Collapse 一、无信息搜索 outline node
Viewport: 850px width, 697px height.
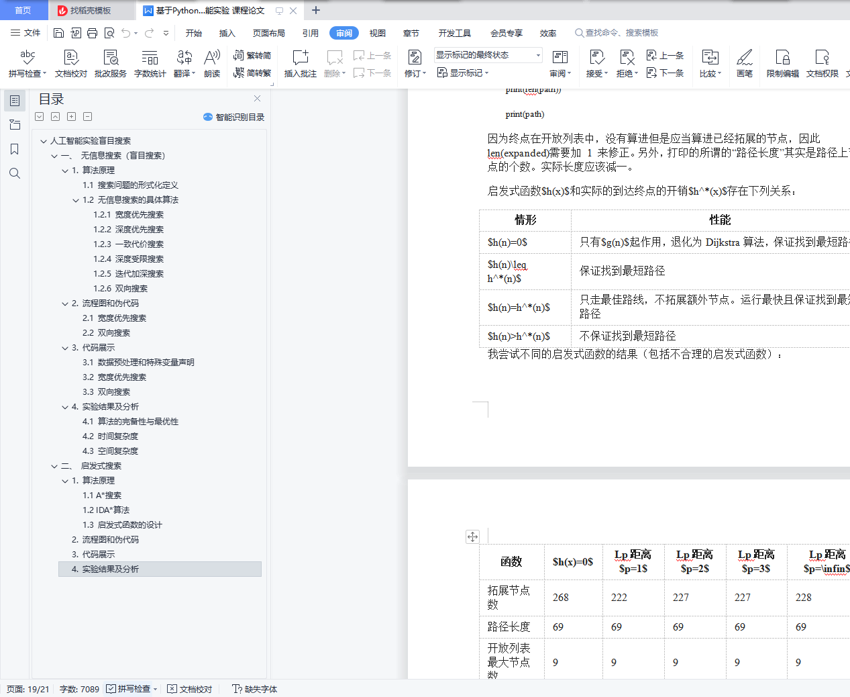point(54,156)
